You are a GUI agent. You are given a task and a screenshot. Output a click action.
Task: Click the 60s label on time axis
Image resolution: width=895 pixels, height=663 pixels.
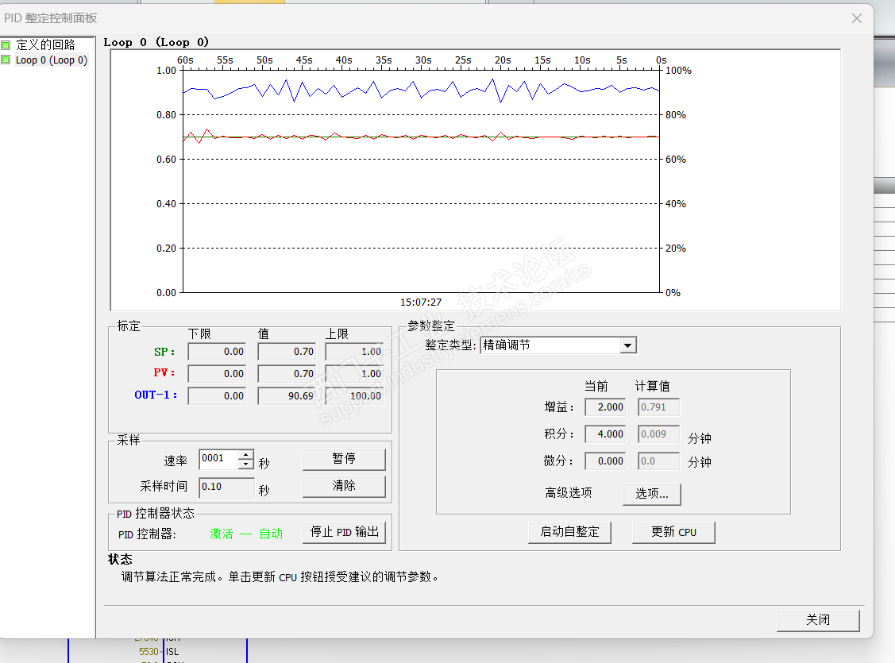click(185, 60)
